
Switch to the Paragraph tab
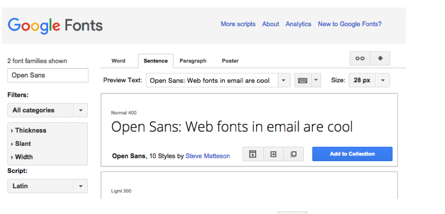tap(193, 61)
